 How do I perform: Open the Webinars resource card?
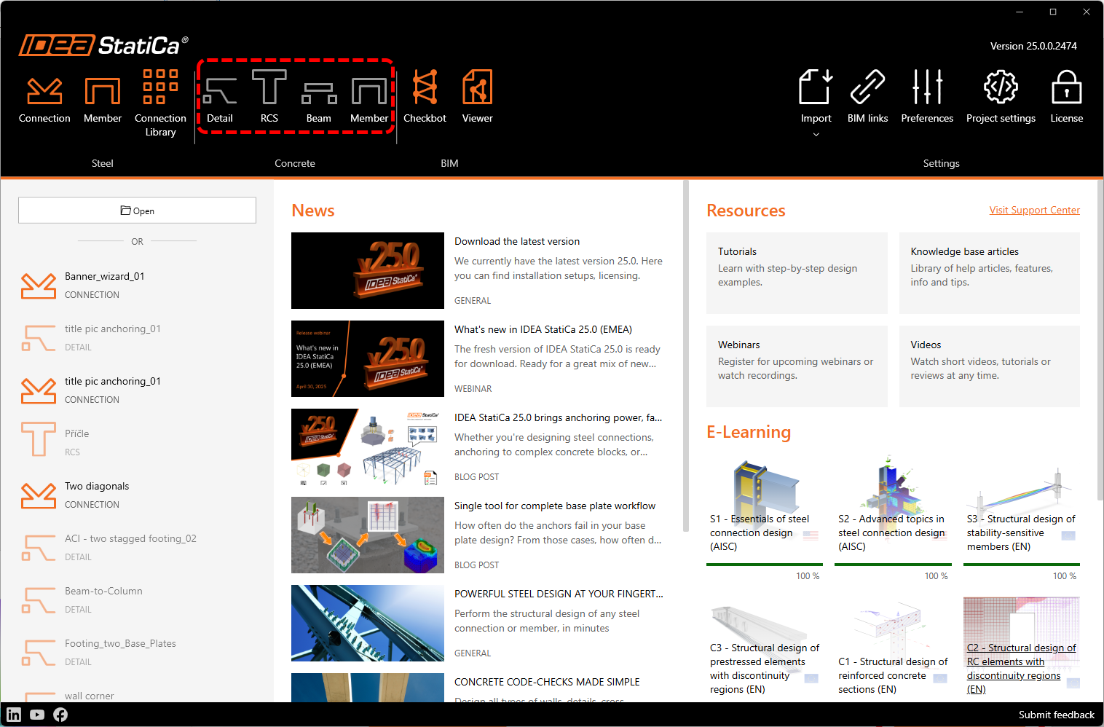[797, 366]
